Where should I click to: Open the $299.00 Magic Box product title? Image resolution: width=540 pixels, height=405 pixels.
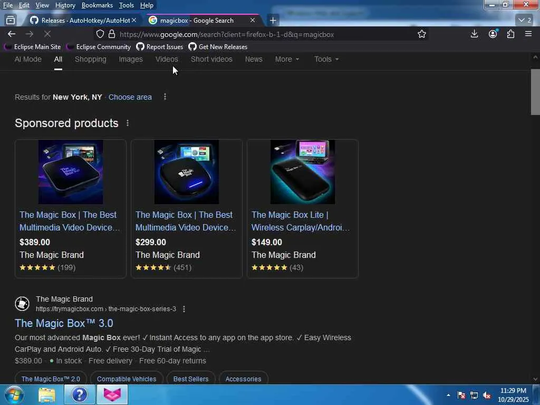pyautogui.click(x=186, y=221)
